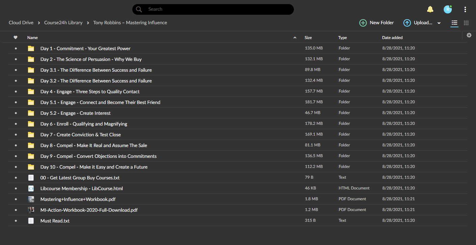Click the Search input field
476x245 pixels.
[x=213, y=9]
